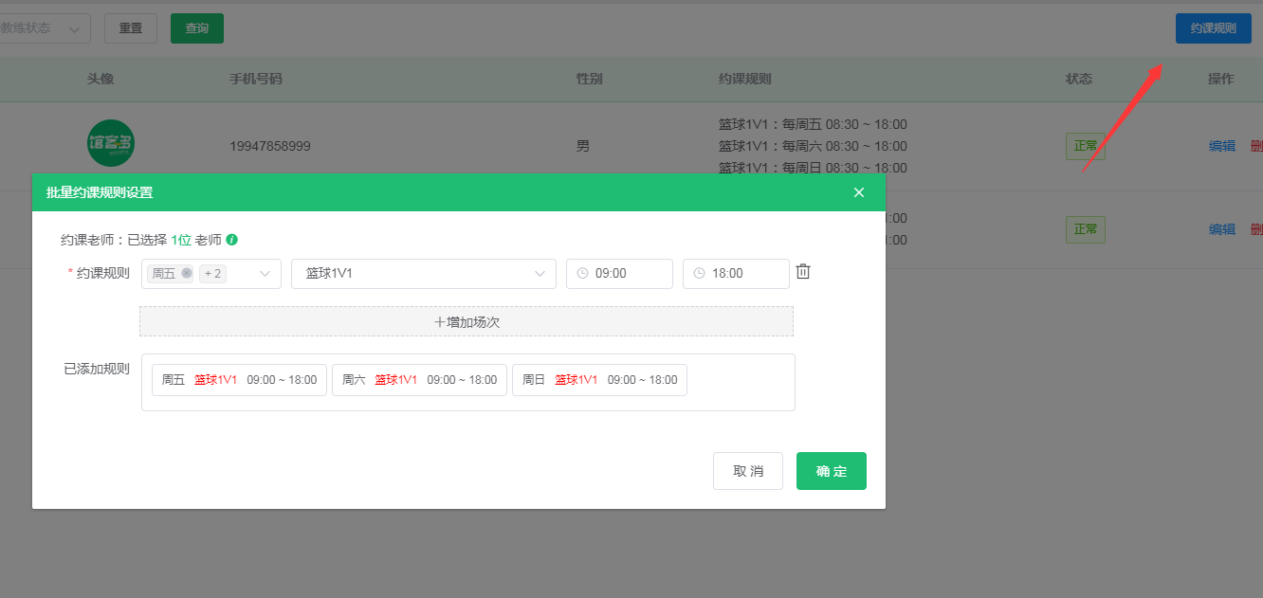Remove the 周五 tag from weekday selector

[187, 273]
